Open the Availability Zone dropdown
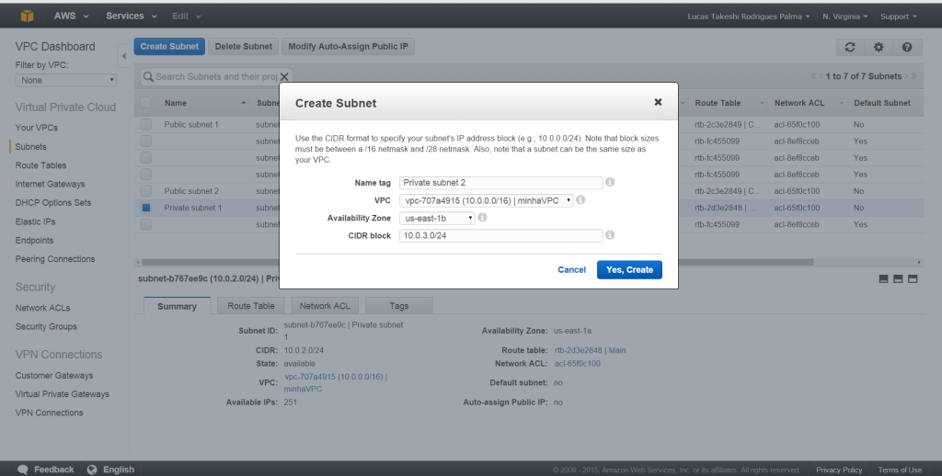Screen dimensions: 942x476 437,218
